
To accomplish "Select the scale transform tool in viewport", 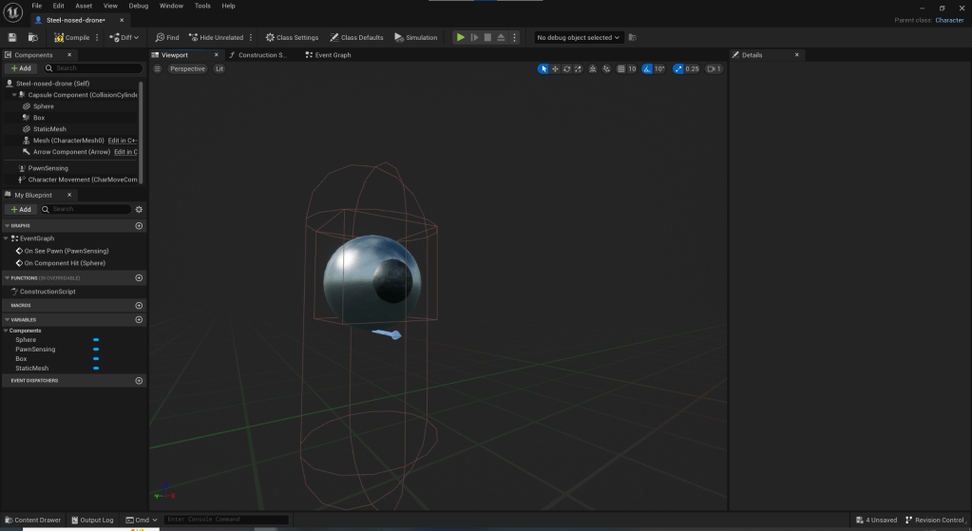I will pos(579,68).
